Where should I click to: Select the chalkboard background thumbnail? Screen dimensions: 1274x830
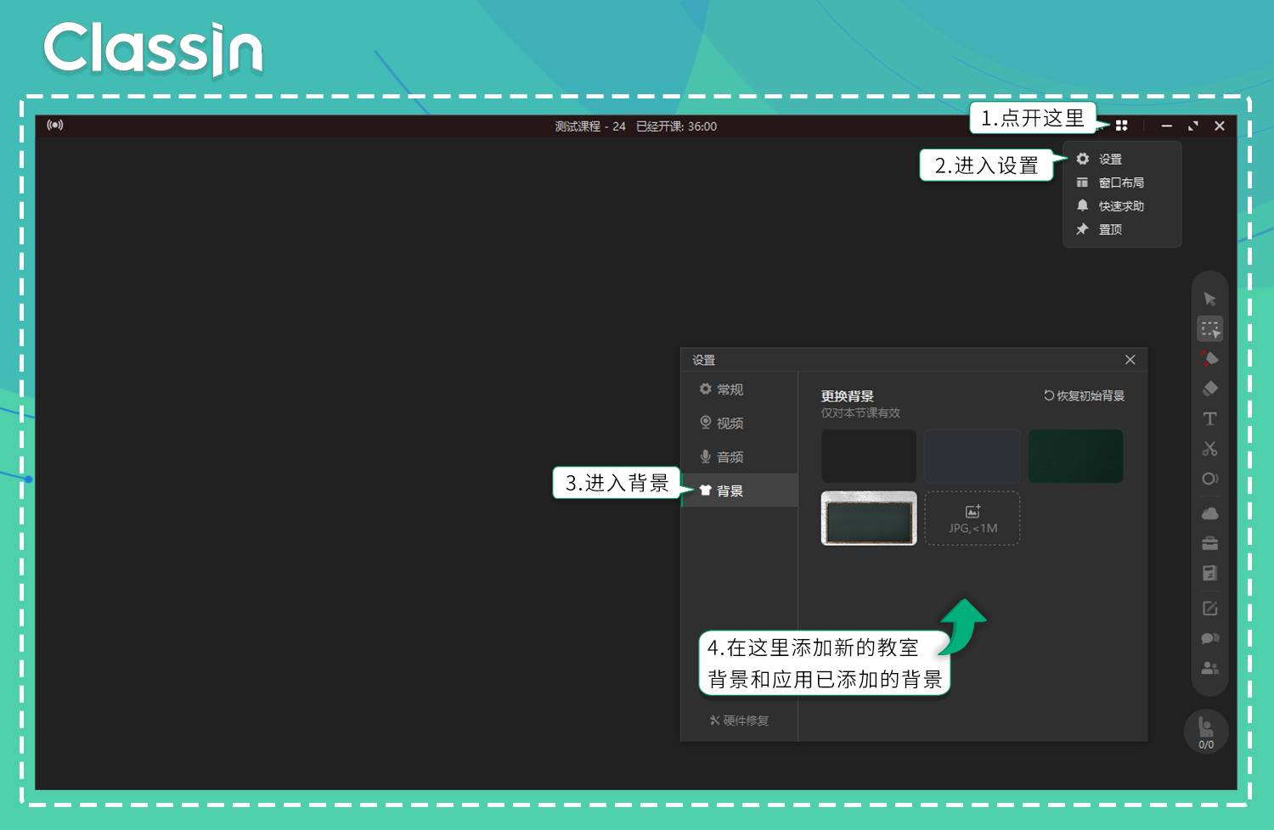869,518
